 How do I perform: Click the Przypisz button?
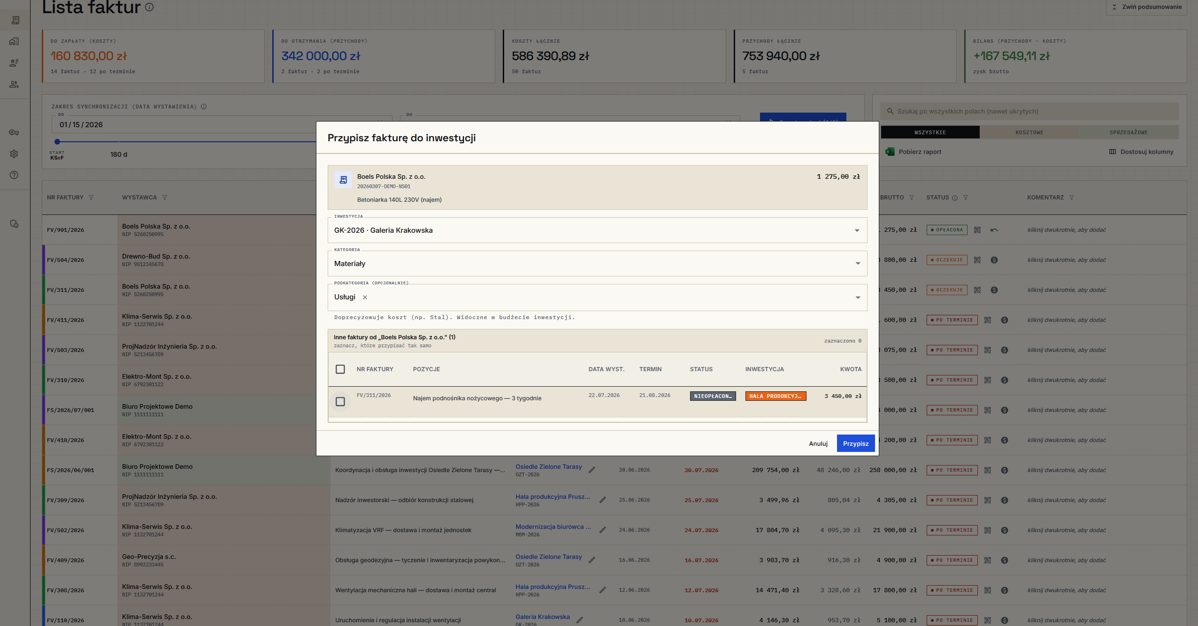click(x=855, y=443)
